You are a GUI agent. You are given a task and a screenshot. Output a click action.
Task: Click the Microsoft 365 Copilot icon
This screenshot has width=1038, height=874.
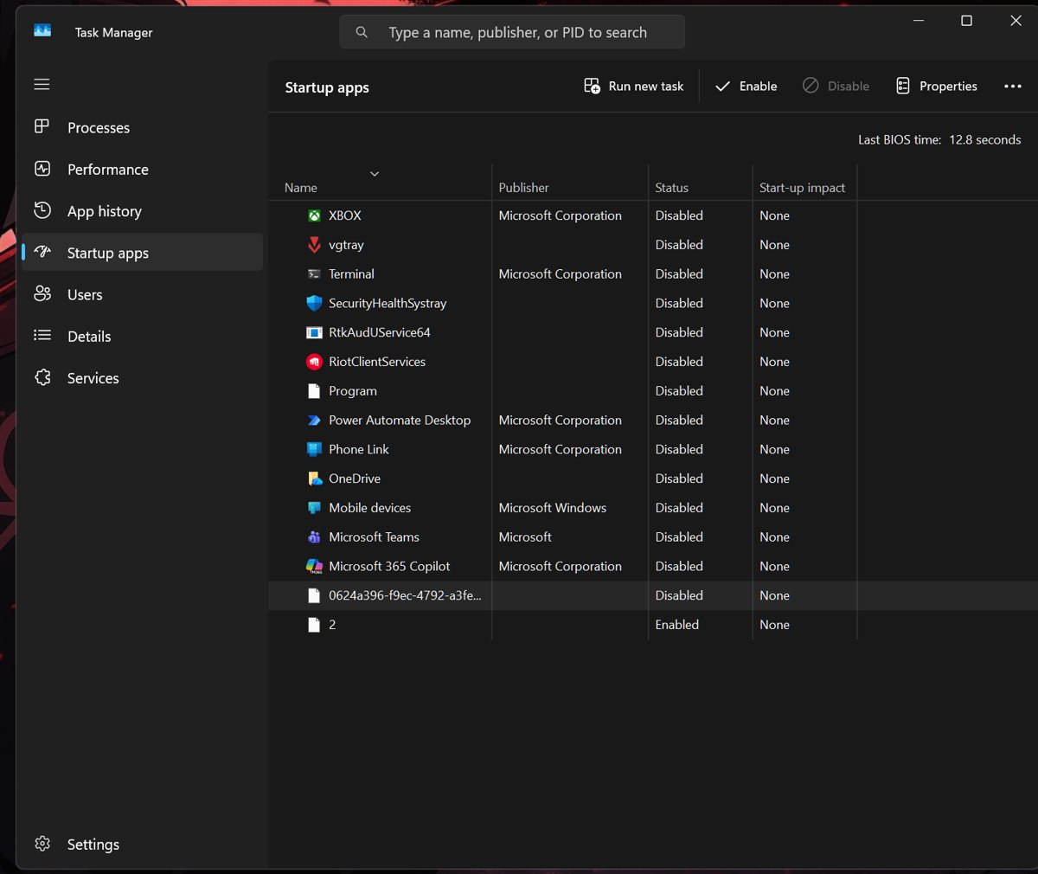point(314,566)
